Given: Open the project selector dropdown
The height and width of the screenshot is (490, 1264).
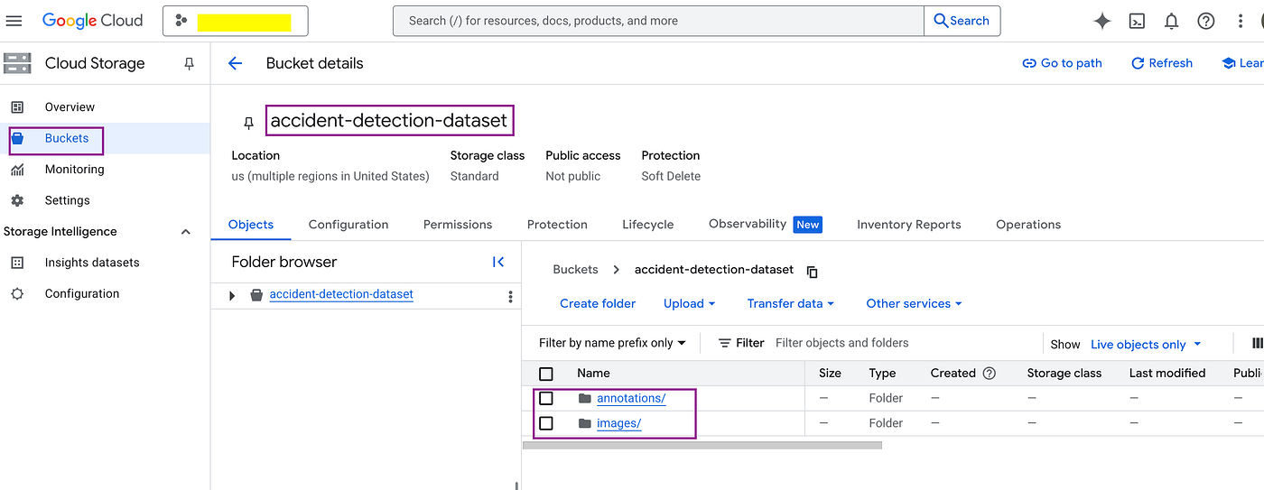Looking at the screenshot, I should click(236, 21).
